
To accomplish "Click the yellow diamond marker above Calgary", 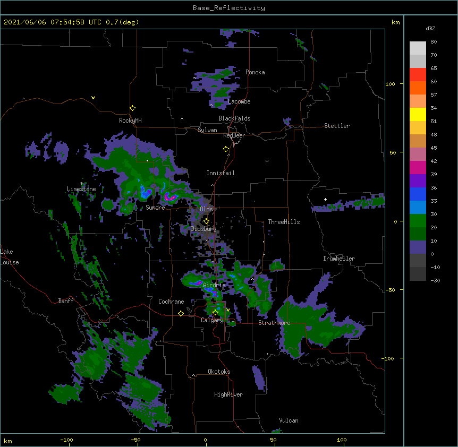I will click(215, 313).
